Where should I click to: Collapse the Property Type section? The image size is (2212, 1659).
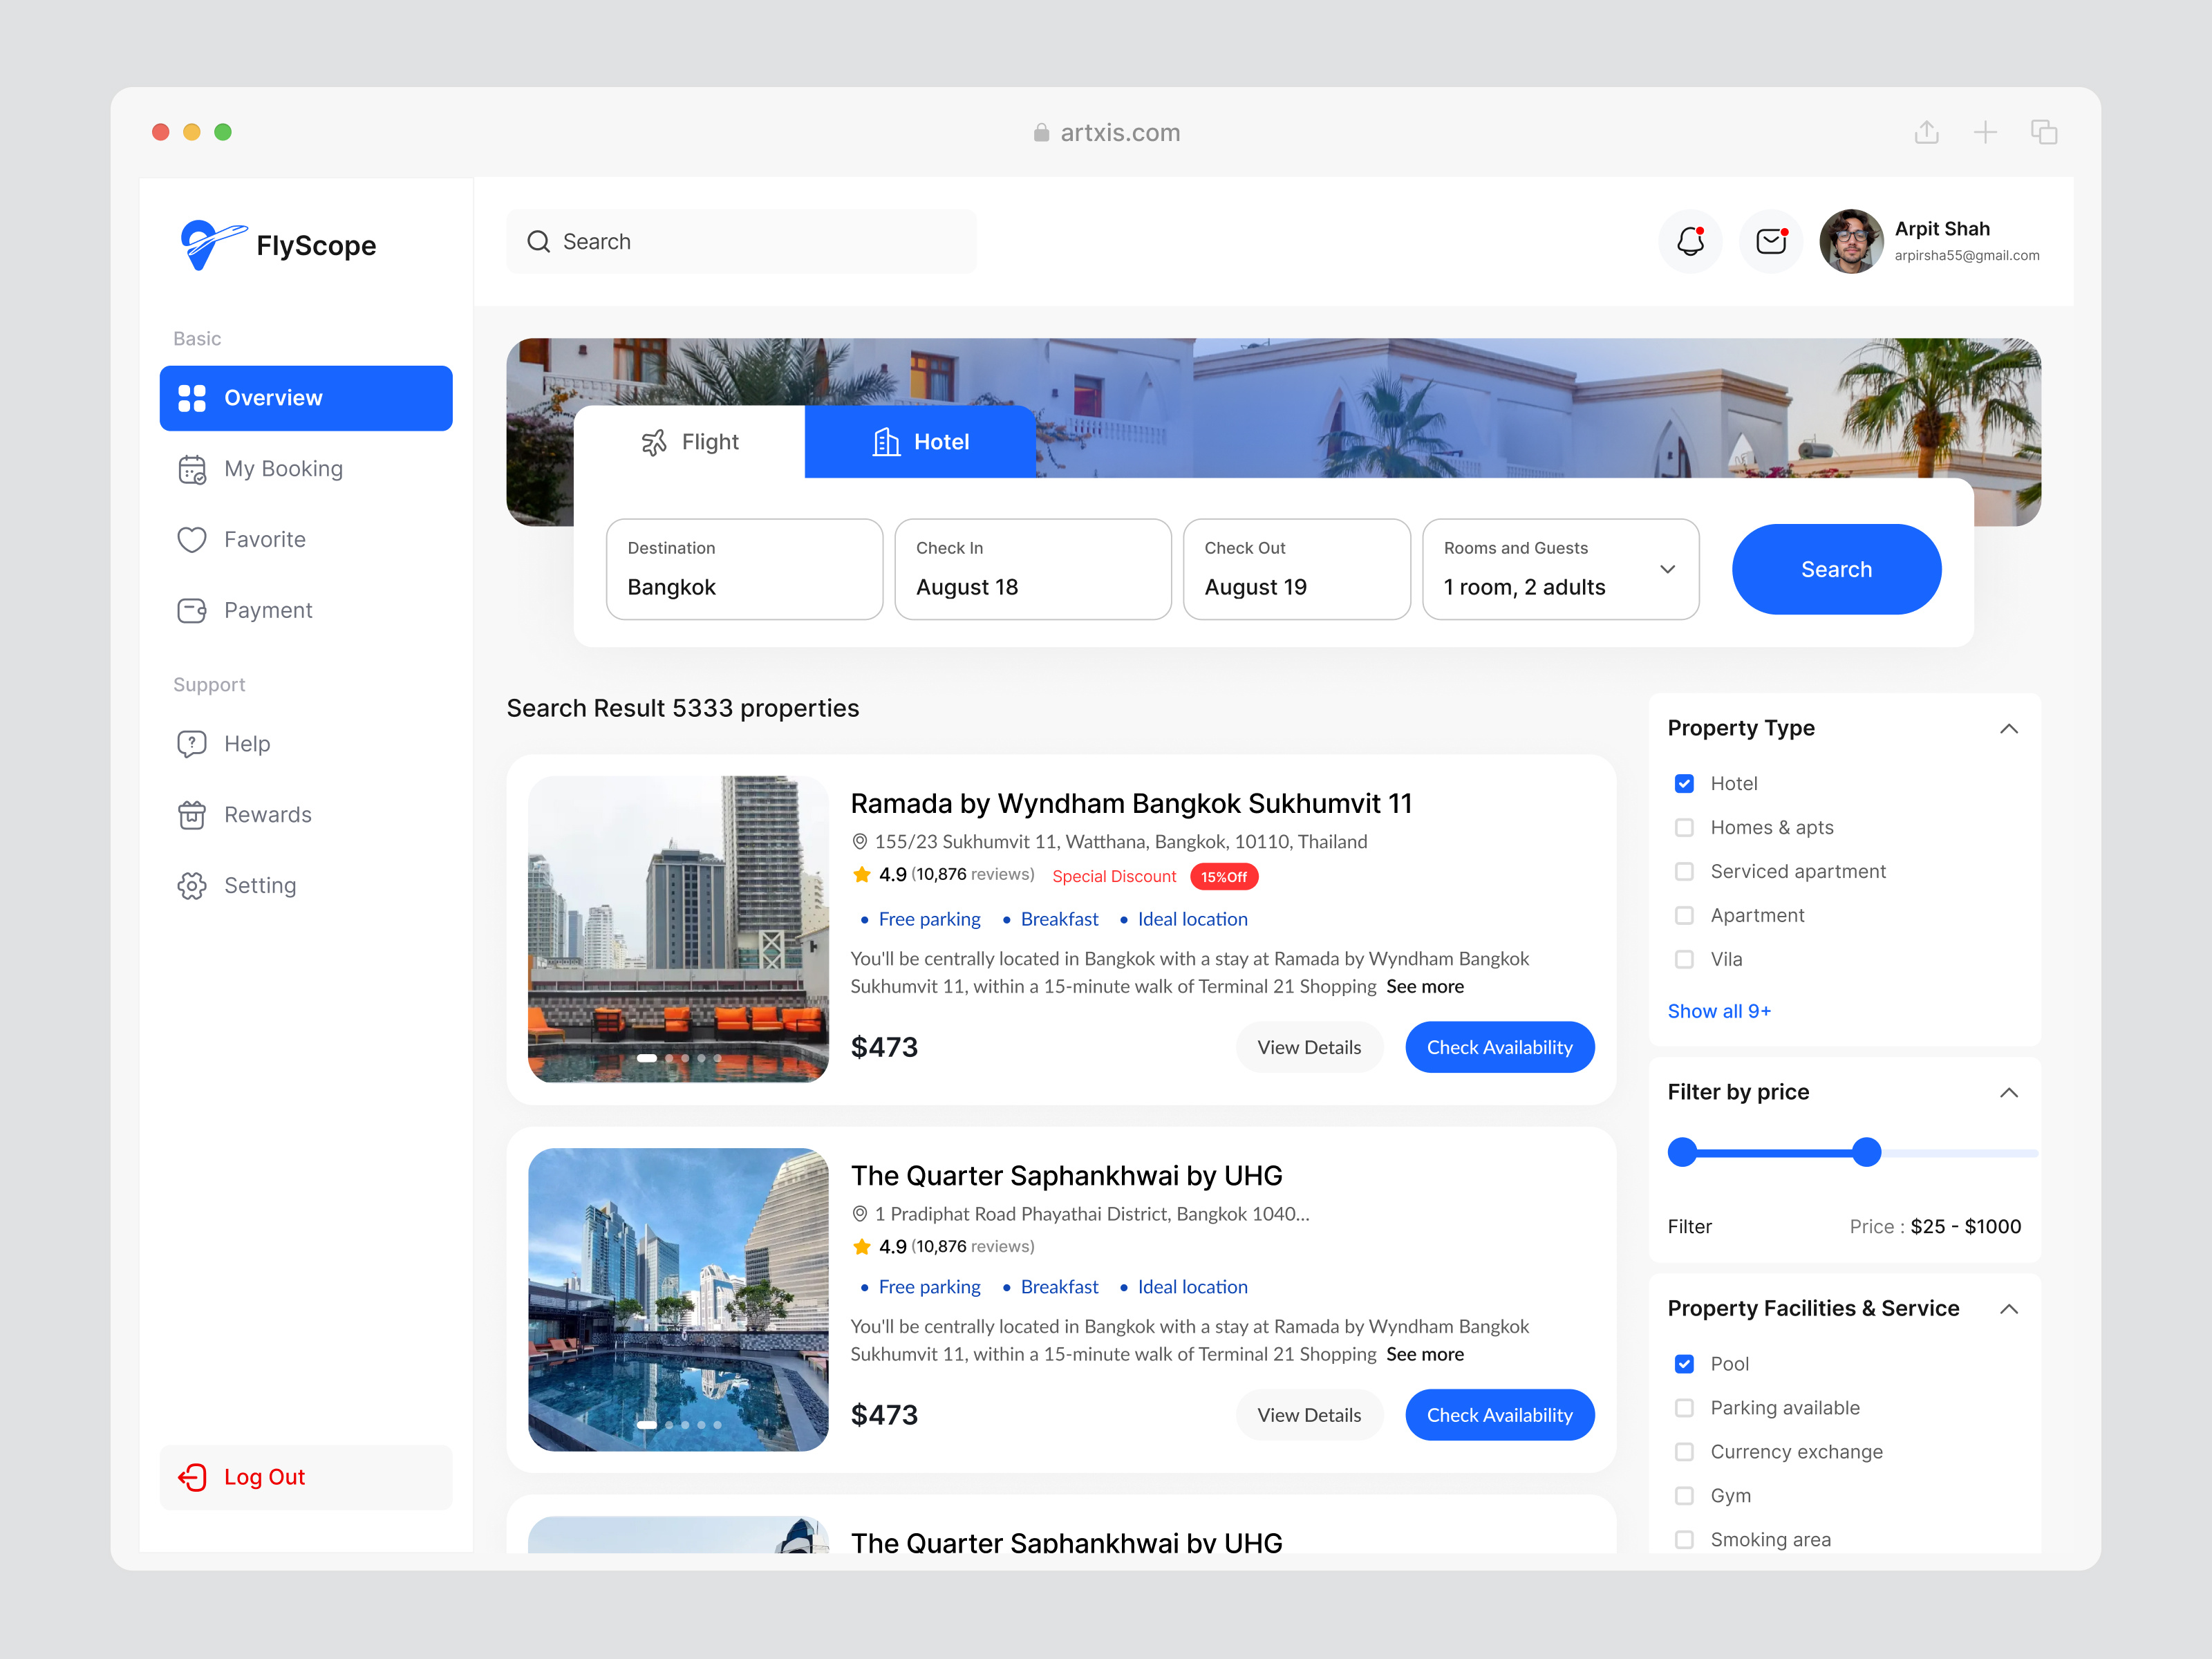pyautogui.click(x=2008, y=729)
